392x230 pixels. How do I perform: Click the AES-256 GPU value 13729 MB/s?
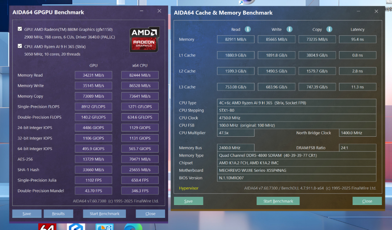(x=94, y=159)
